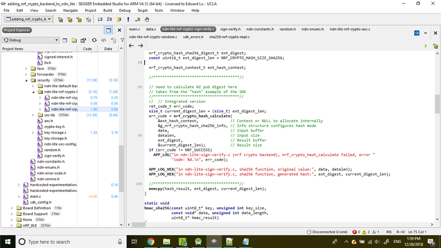Click the green play arrow in editor
This screenshot has width=441, height=248.
[x=426, y=45]
